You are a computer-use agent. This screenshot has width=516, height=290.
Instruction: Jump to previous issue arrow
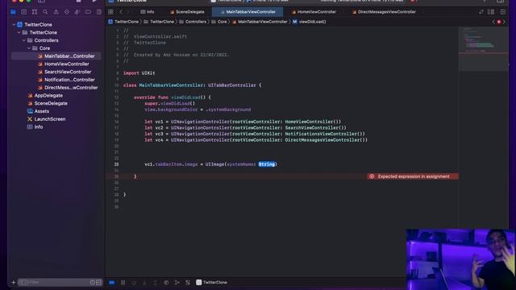493,22
